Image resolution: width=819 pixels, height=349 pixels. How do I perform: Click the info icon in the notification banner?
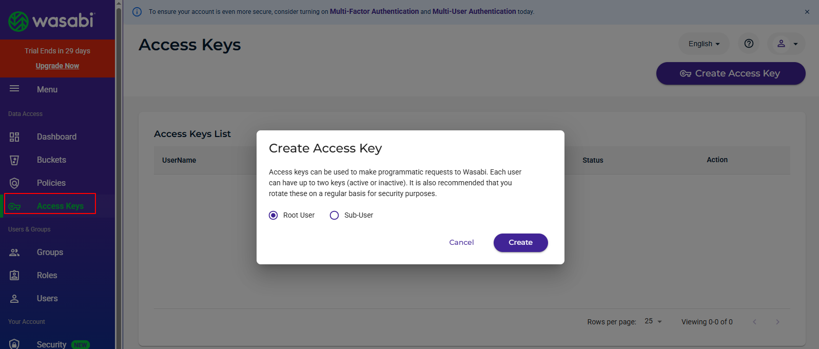(137, 12)
